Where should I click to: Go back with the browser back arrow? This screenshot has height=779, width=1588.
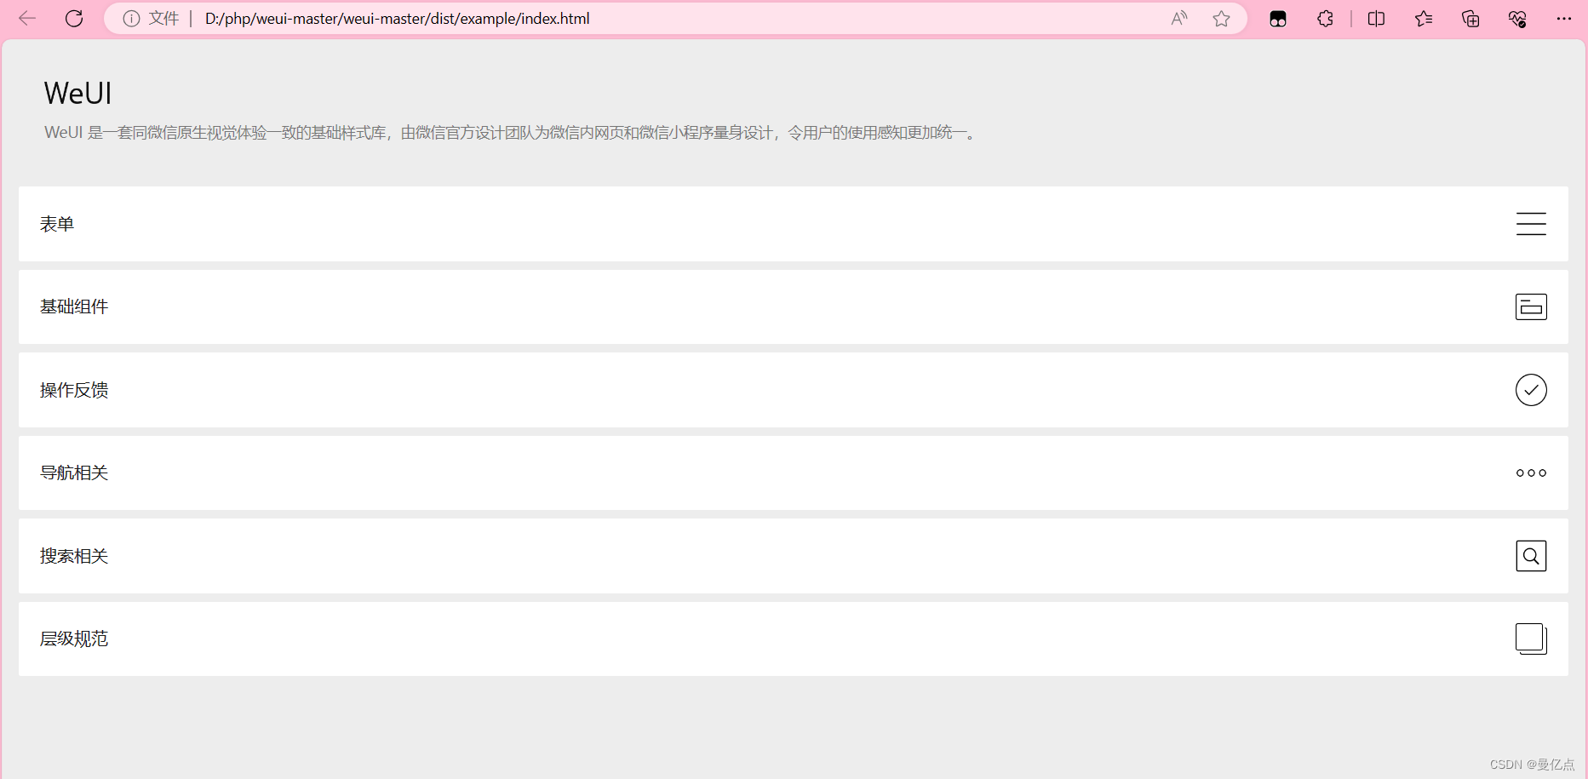[27, 19]
